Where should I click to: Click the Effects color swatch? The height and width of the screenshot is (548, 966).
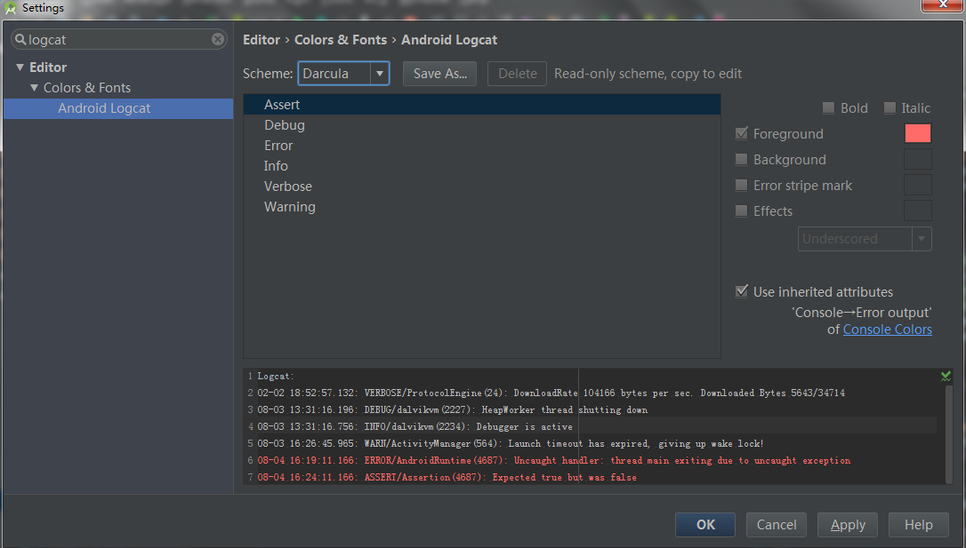(x=917, y=211)
